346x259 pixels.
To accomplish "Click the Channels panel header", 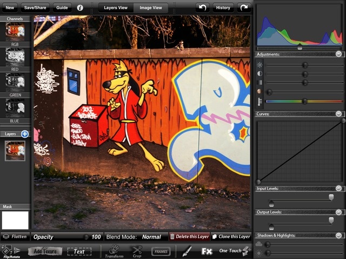I will tap(15, 19).
